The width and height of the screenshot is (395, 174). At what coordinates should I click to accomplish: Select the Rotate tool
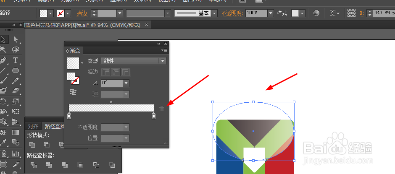point(3,101)
